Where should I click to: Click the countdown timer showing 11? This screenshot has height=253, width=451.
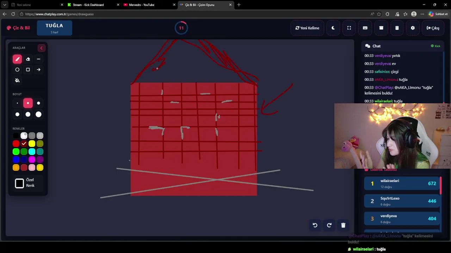pos(181,28)
